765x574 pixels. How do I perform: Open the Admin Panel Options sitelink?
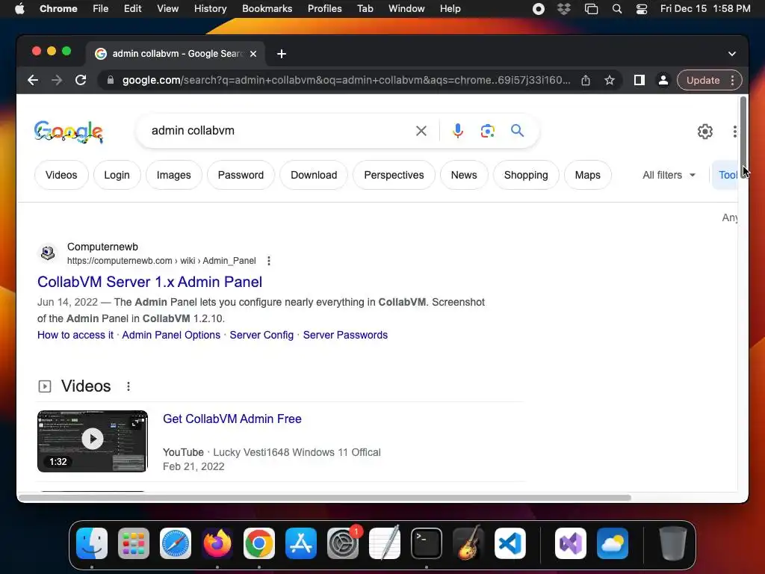pyautogui.click(x=171, y=335)
